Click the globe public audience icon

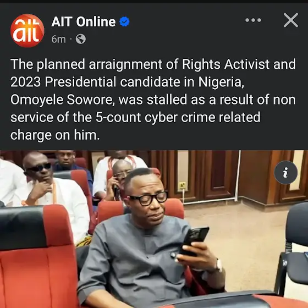[x=81, y=39]
